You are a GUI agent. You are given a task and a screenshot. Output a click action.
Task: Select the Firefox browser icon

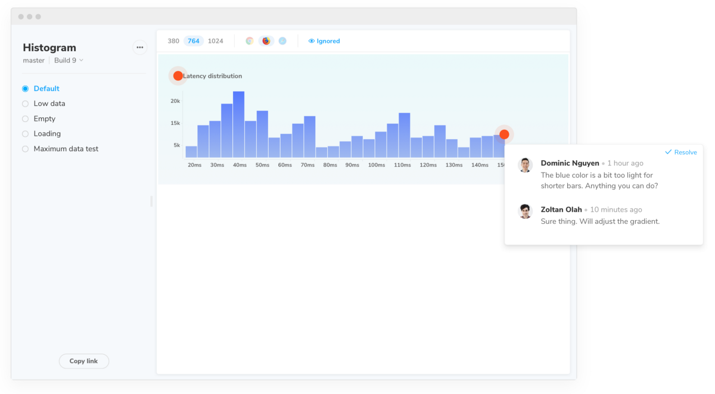266,41
